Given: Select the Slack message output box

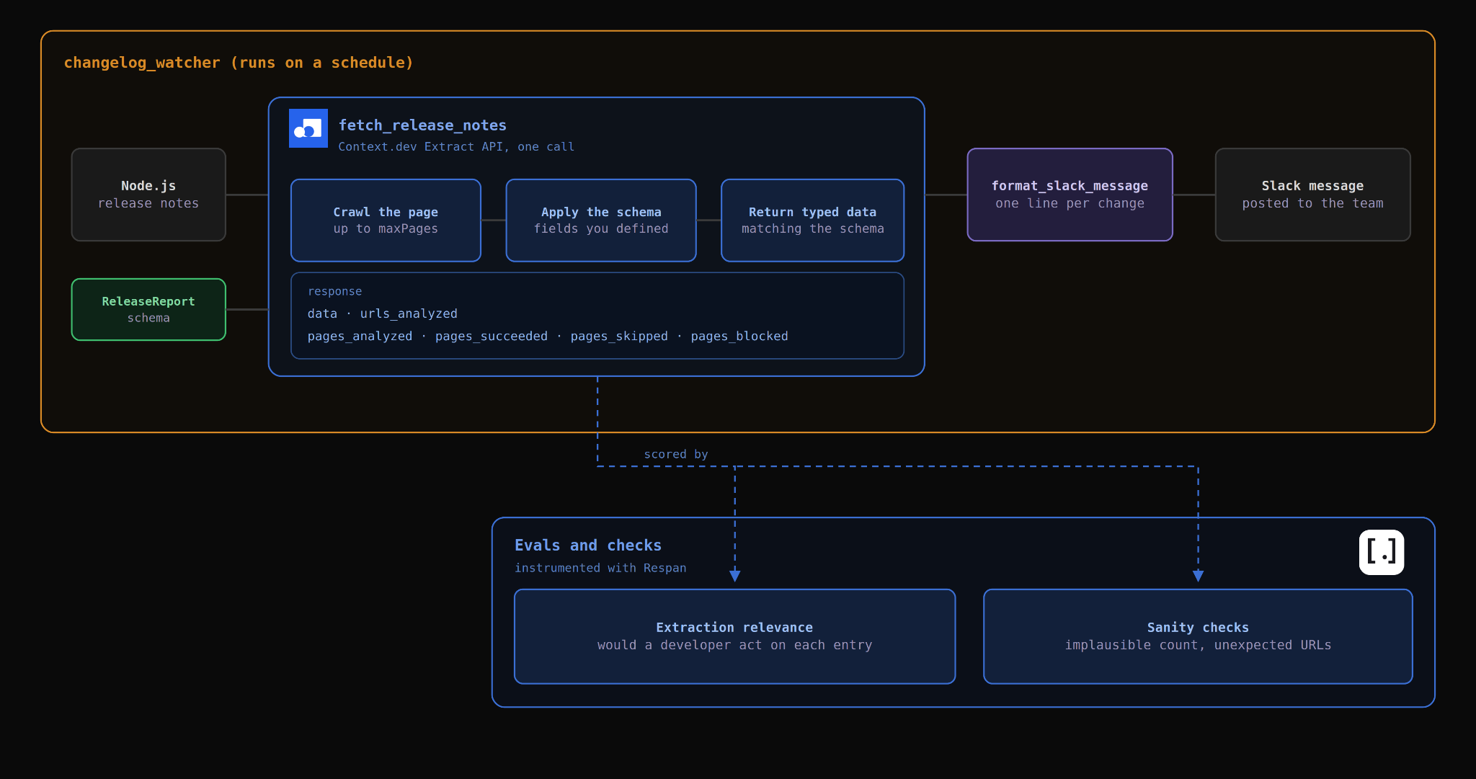Looking at the screenshot, I should tap(1312, 195).
